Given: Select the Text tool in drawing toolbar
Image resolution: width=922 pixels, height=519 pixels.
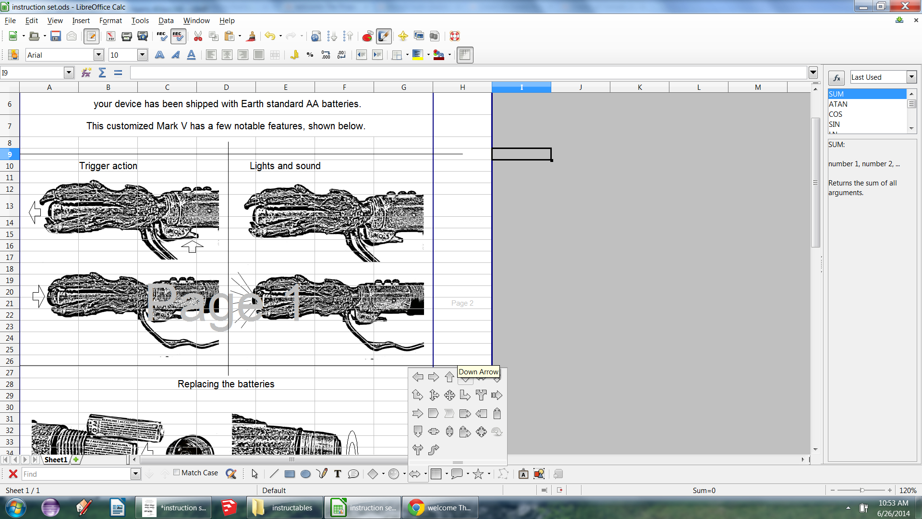Looking at the screenshot, I should (338, 474).
